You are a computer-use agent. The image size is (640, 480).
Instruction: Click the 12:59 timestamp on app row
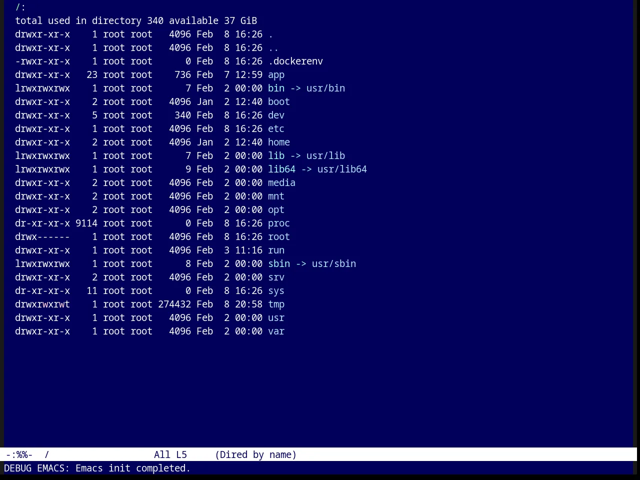pos(248,75)
